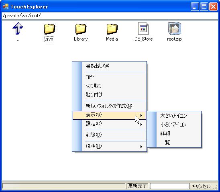This screenshot has width=220, height=192.
Task: Select the Media folder icon
Action: [x=112, y=29]
